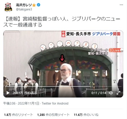Play the video with the play button

(8, 93)
